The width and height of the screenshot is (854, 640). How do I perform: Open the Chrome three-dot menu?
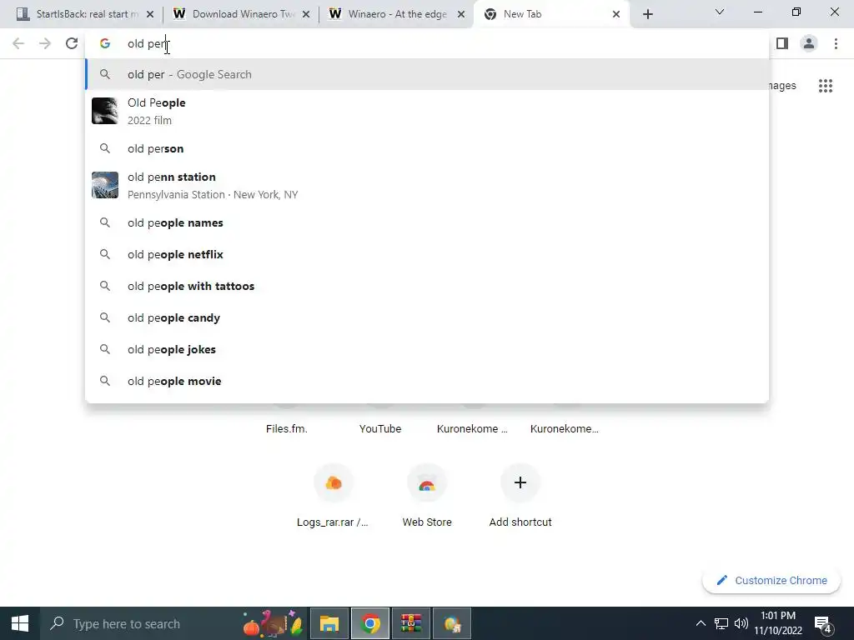coord(836,43)
